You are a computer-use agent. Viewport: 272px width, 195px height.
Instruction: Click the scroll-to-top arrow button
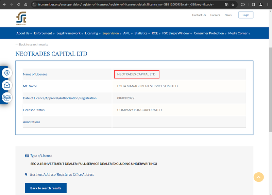tap(259, 177)
